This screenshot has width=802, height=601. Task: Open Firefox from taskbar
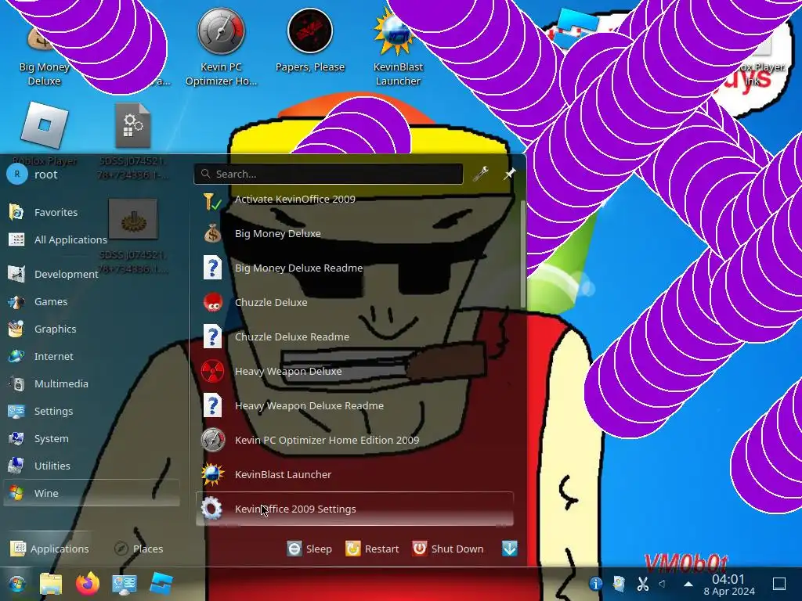coord(88,584)
